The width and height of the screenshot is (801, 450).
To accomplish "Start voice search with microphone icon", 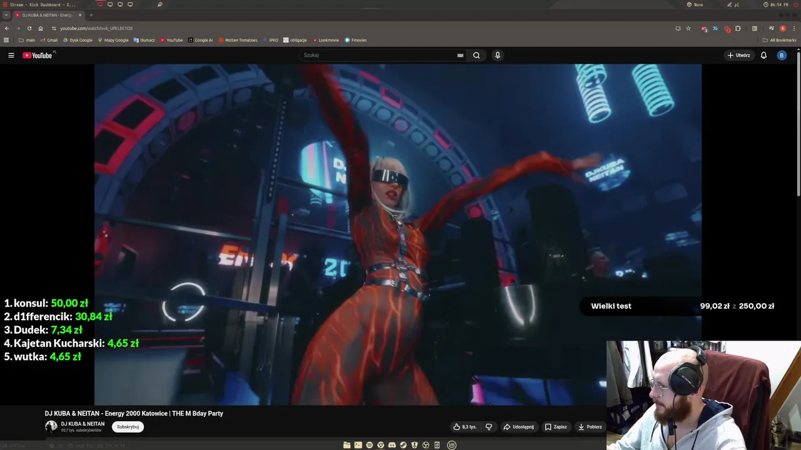I will click(x=497, y=55).
